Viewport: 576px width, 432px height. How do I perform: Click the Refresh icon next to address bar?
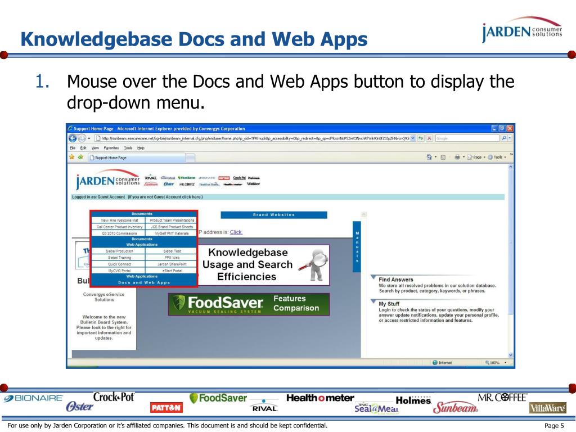(x=421, y=138)
